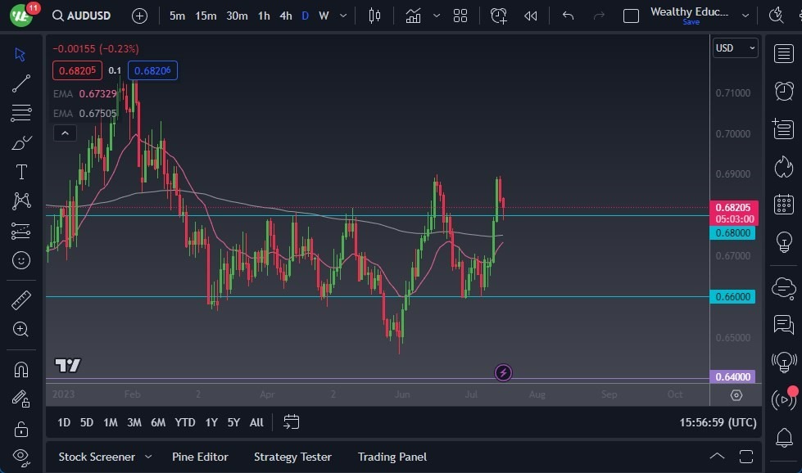The height and width of the screenshot is (473, 802).
Task: Lock all drawings with the padlock
Action: coord(20,428)
